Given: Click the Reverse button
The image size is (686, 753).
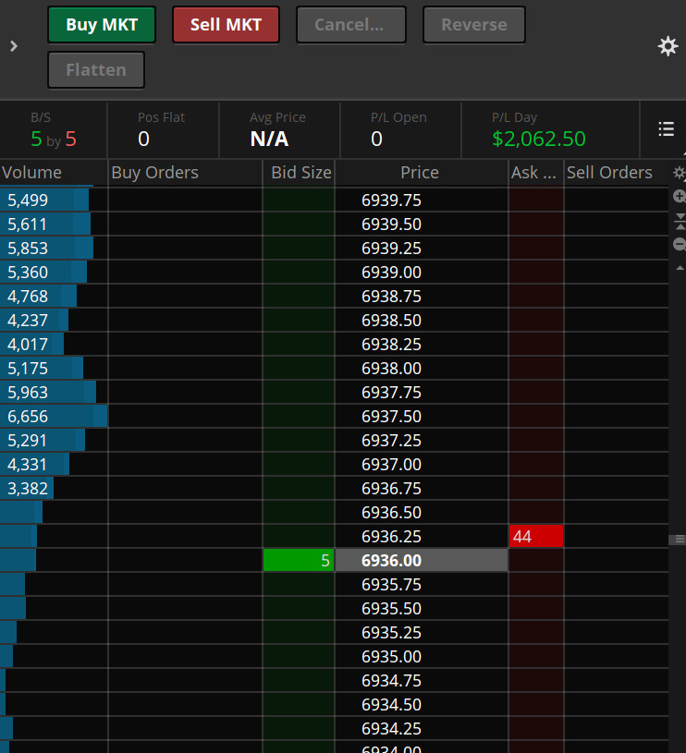Looking at the screenshot, I should (474, 25).
